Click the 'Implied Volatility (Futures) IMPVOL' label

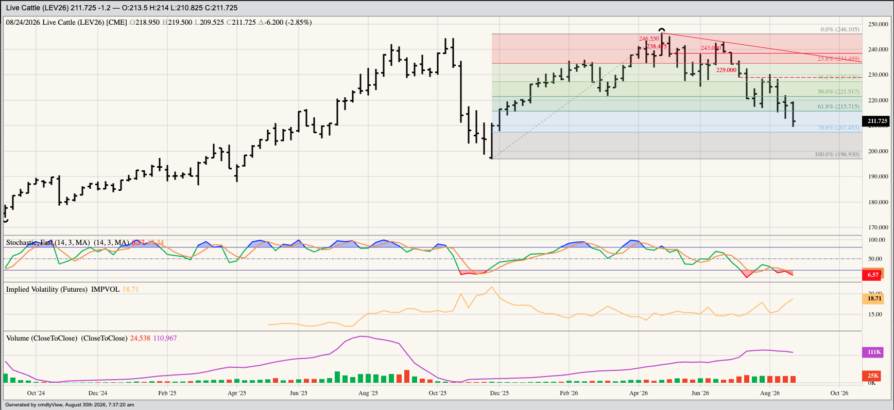(x=63, y=289)
